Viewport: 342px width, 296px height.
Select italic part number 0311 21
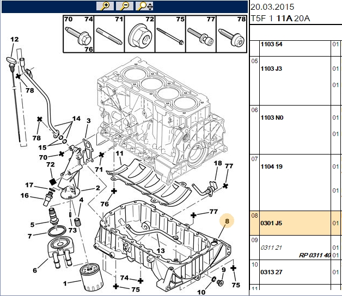271,248
